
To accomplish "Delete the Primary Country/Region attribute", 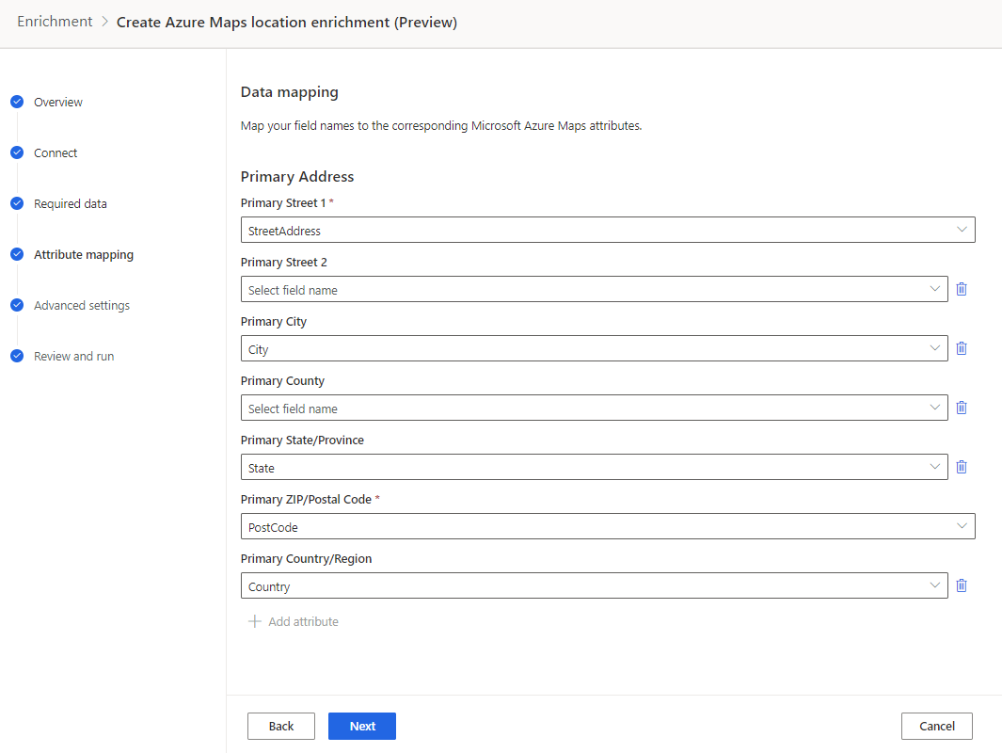I will click(x=962, y=585).
